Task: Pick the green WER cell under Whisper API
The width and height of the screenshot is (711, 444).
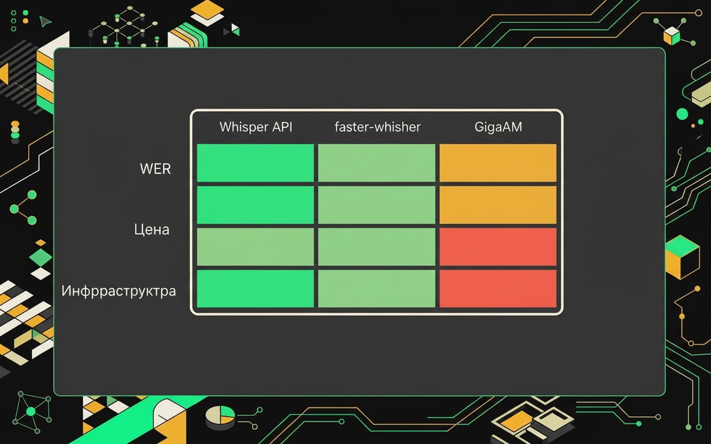Action: [256, 163]
